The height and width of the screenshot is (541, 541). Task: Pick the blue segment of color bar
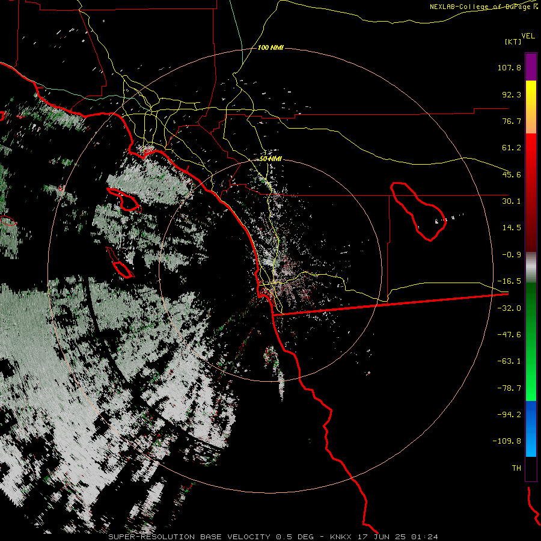pyautogui.click(x=531, y=429)
